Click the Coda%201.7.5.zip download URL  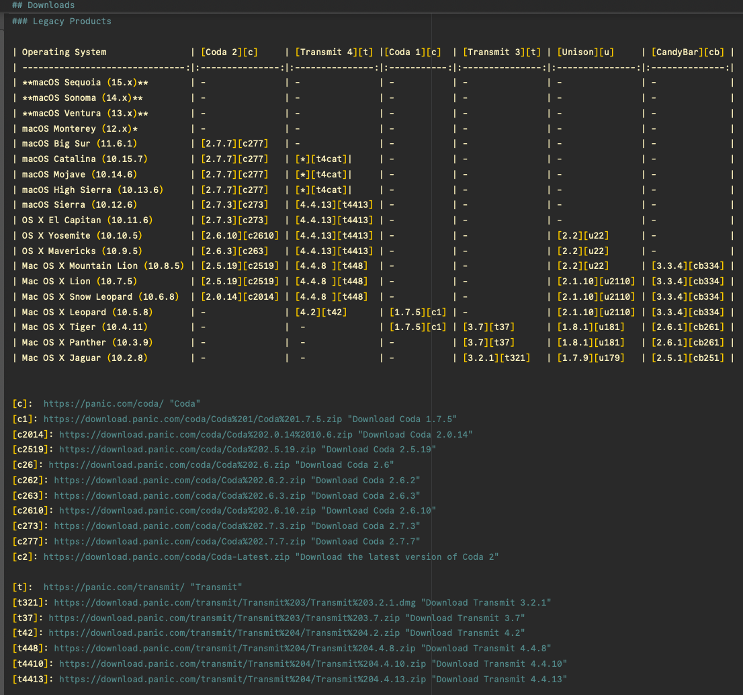[193, 419]
